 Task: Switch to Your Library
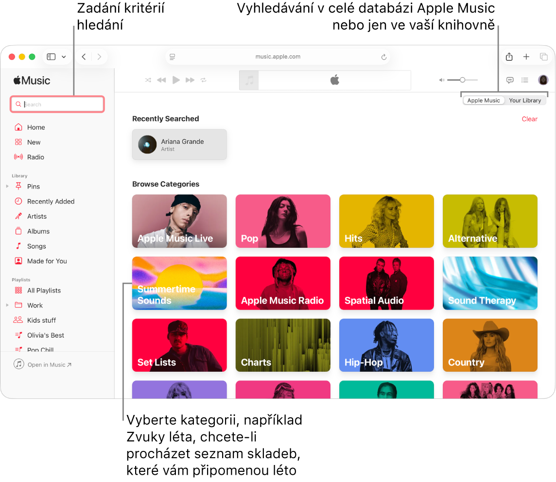[525, 100]
